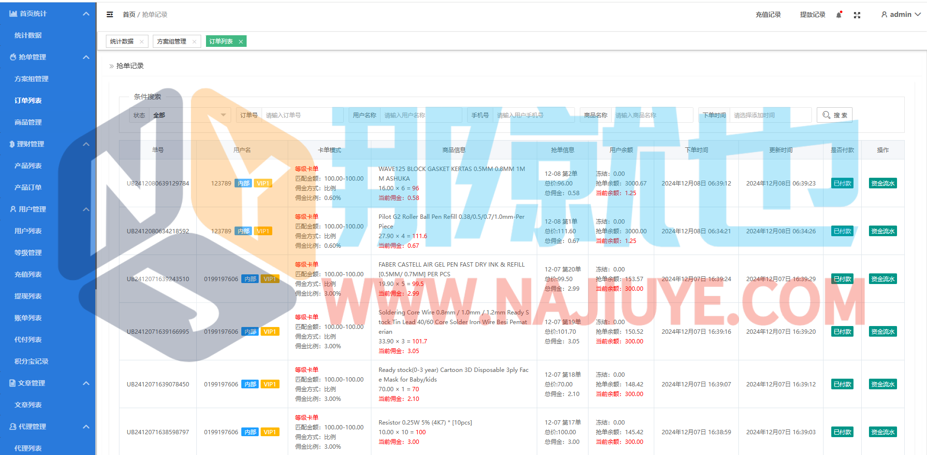Close the 订单列表 tab with its X
927x455 pixels.
(x=241, y=42)
